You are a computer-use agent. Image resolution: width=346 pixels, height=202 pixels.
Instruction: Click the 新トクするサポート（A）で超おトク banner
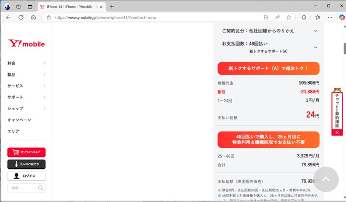pyautogui.click(x=268, y=68)
